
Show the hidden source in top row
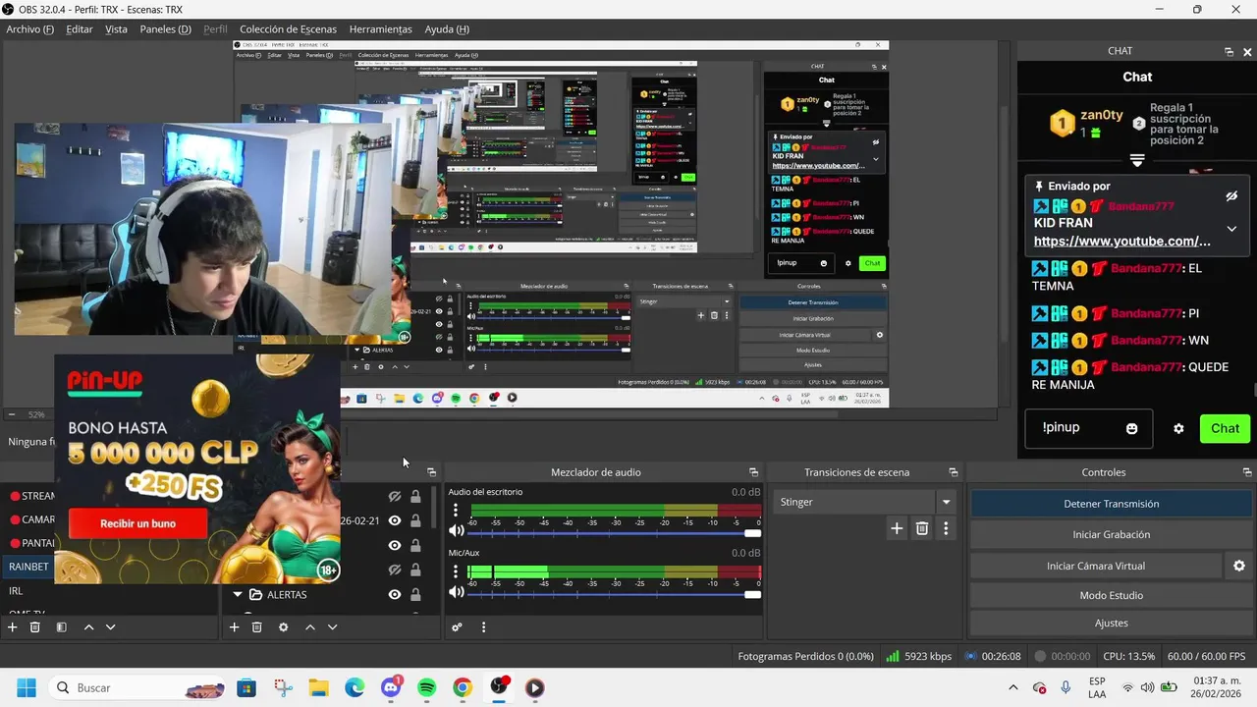point(395,497)
